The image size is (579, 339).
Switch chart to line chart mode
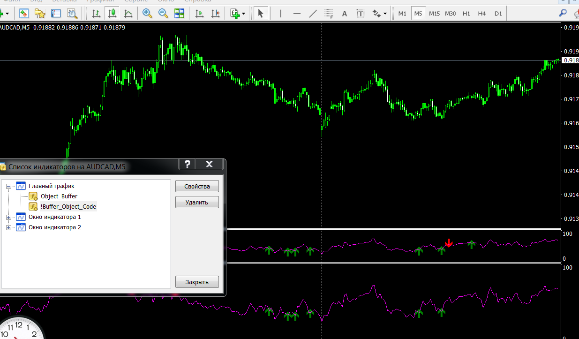pos(128,13)
